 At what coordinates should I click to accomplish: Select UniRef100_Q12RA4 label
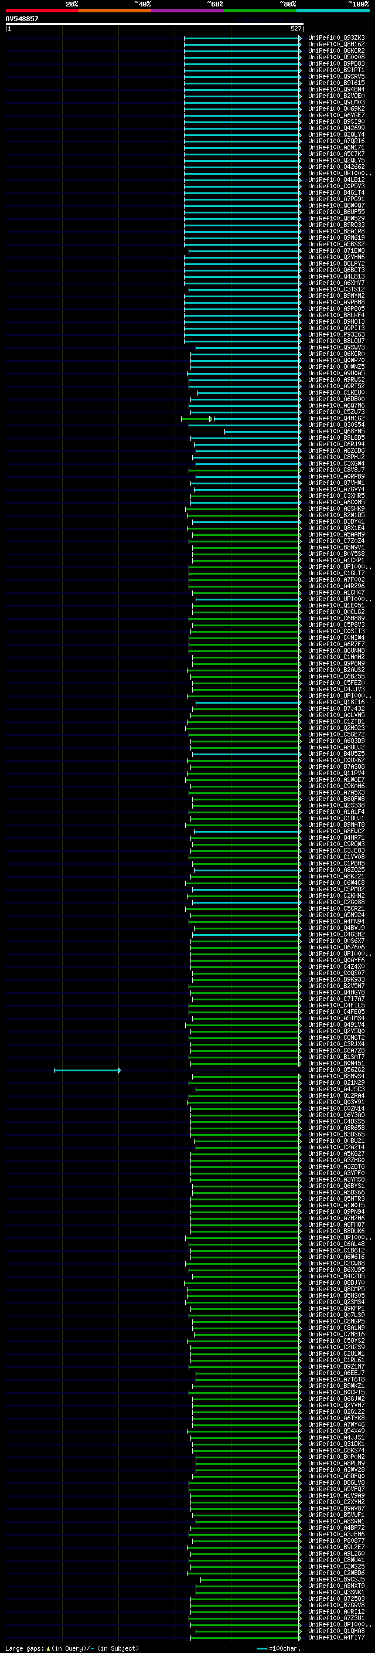tap(336, 1095)
